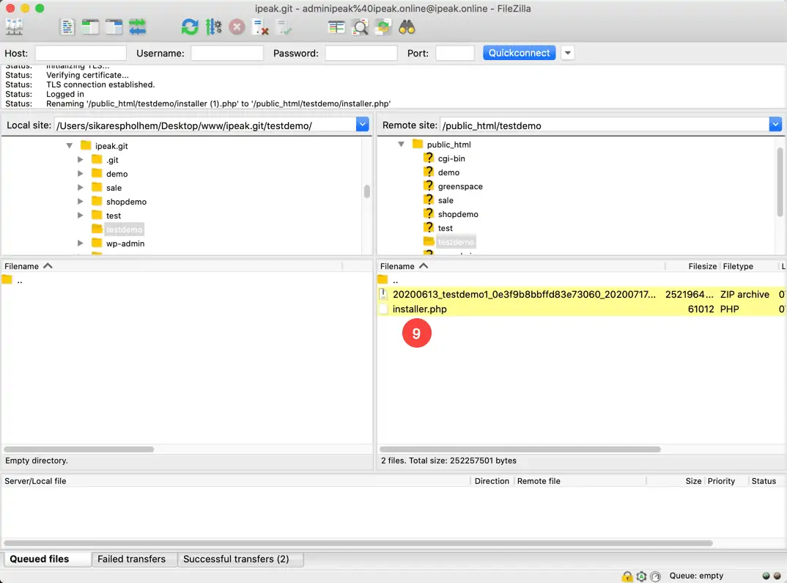Open Quickconnect history dropdown arrow

568,53
